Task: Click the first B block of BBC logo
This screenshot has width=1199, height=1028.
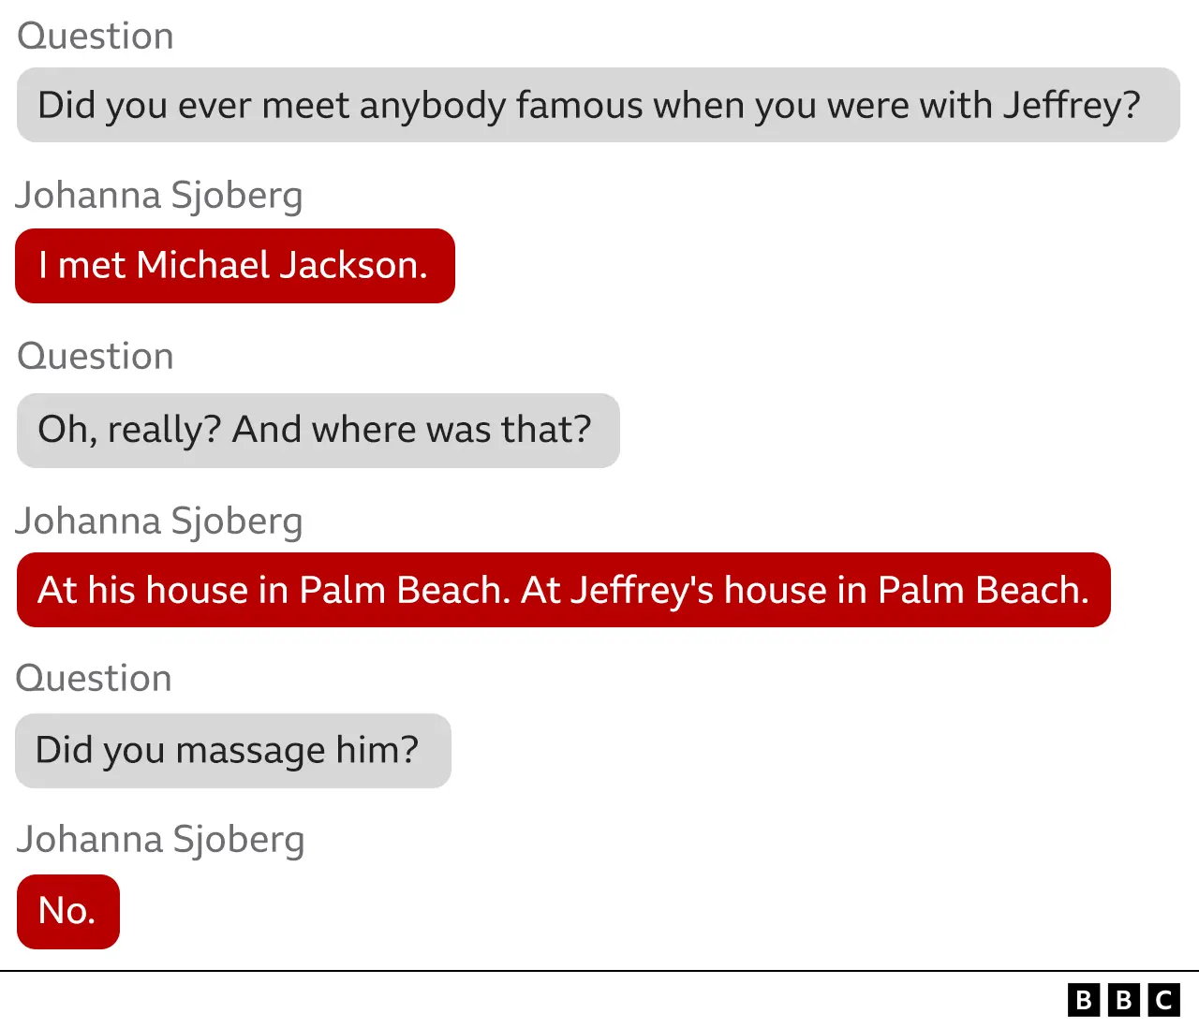Action: click(x=1084, y=1000)
